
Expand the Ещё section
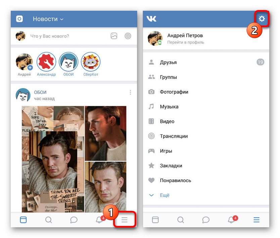coord(206,195)
